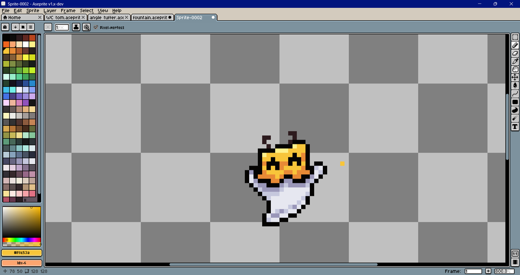Click the plus button beside the Frame field

(x=488, y=271)
